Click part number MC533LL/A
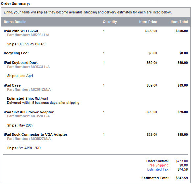Image resolution: width=192 pixels, height=184 pixels. [x=40, y=67]
